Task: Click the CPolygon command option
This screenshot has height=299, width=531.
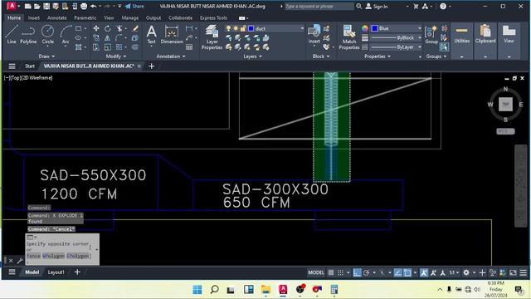Action: [x=78, y=256]
